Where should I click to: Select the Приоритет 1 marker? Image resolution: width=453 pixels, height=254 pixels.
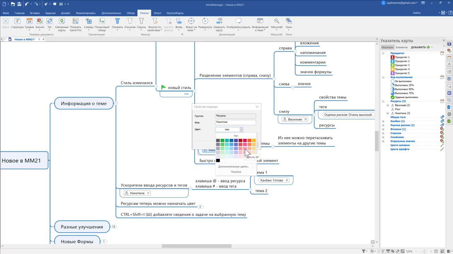coord(400,57)
